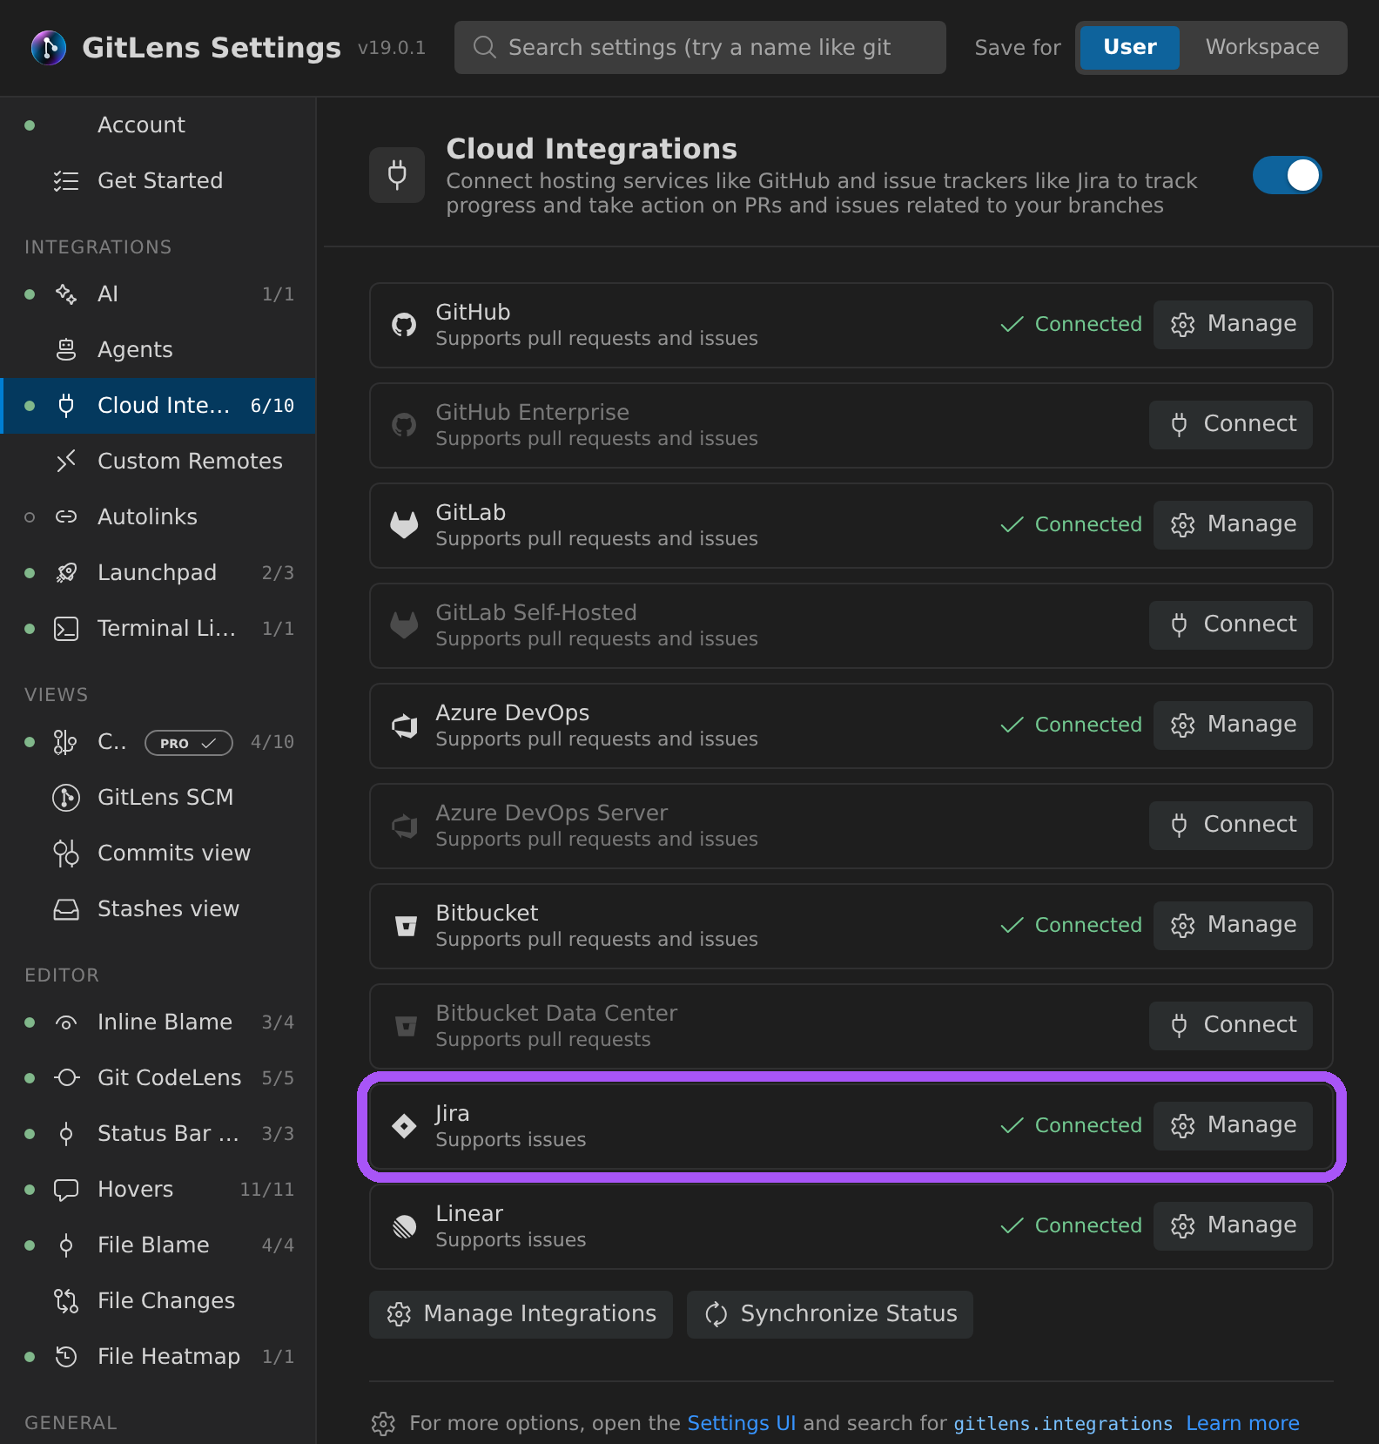Screen dimensions: 1379x1444
Task: Click the PRO badge with checkmark
Action: click(x=189, y=743)
